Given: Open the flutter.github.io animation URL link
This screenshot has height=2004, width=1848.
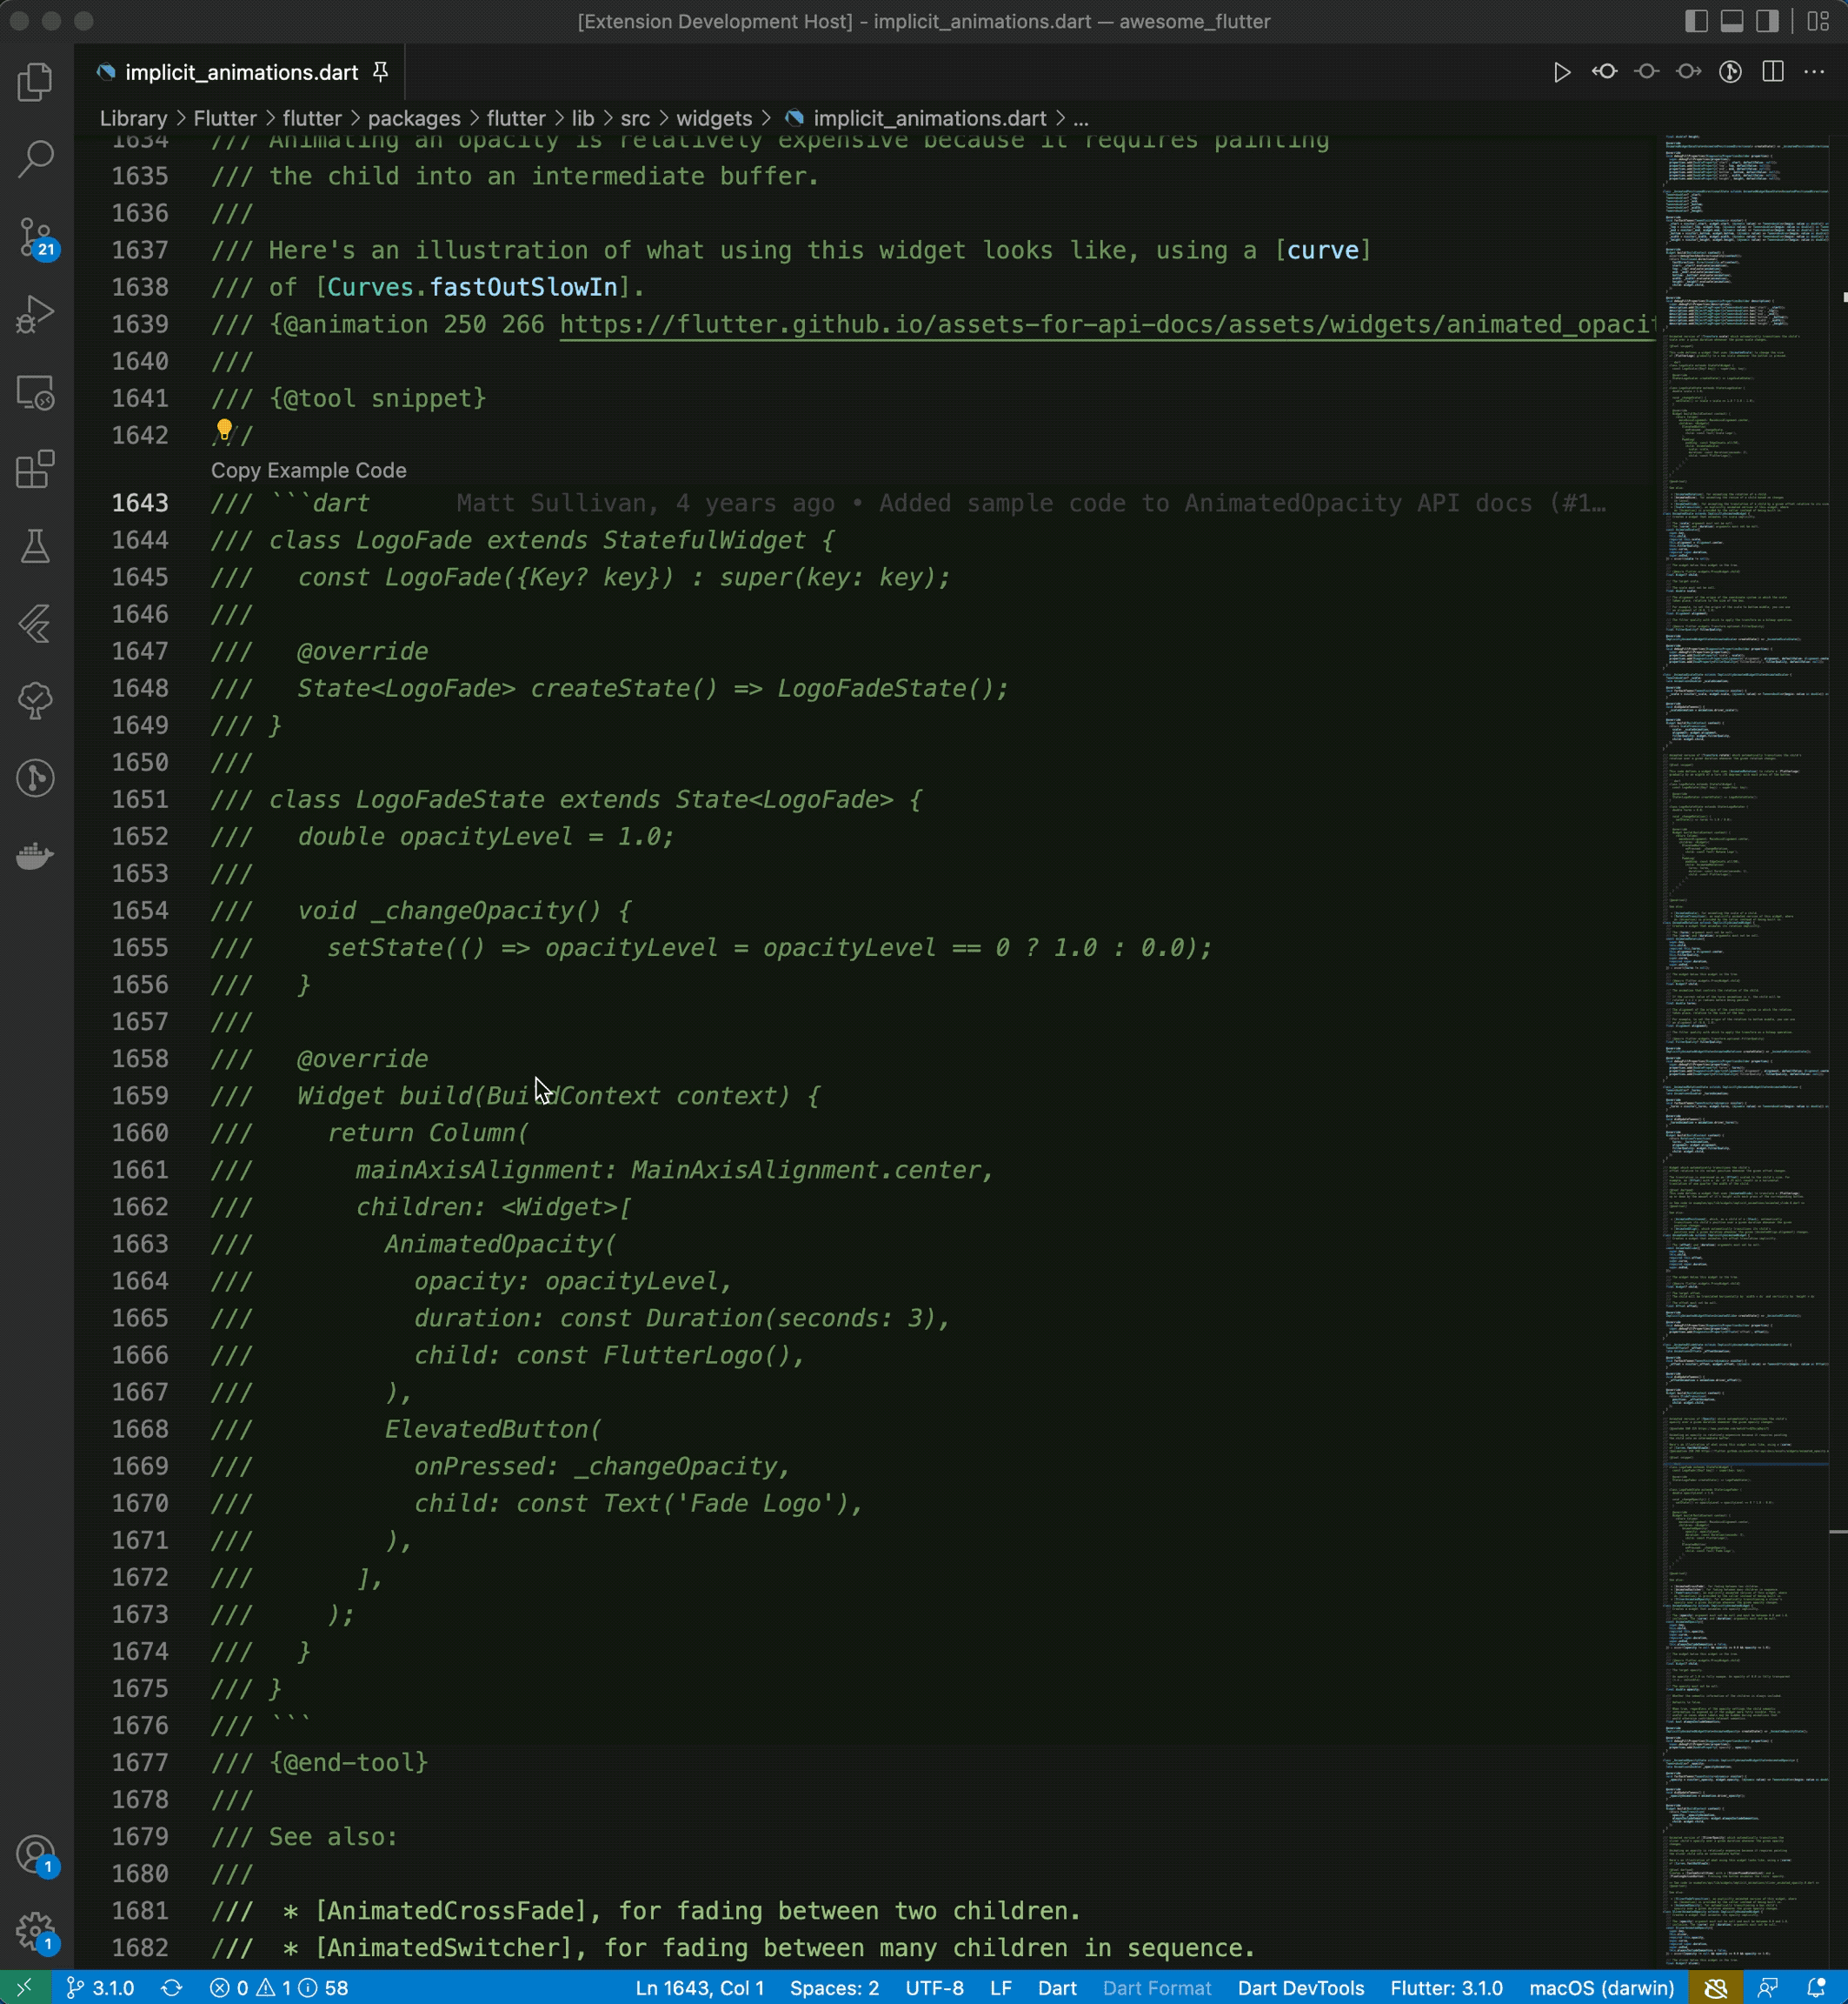Looking at the screenshot, I should [x=1100, y=324].
